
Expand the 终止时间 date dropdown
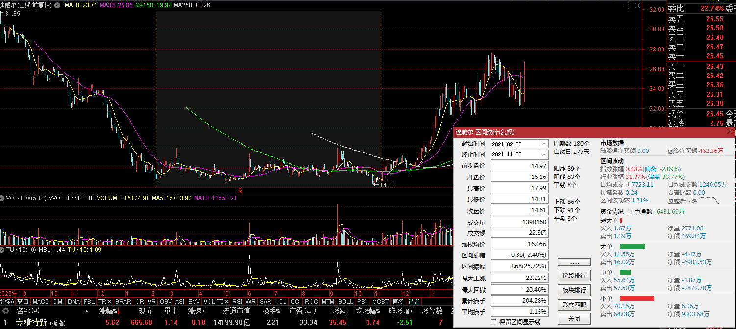click(543, 154)
